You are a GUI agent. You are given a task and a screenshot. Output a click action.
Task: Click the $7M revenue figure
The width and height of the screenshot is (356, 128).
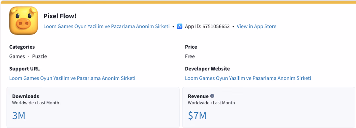coord(197,116)
